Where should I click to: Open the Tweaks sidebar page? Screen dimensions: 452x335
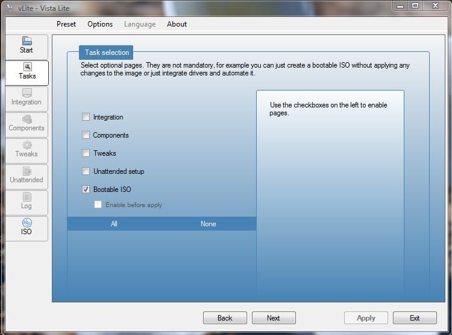[x=27, y=151]
